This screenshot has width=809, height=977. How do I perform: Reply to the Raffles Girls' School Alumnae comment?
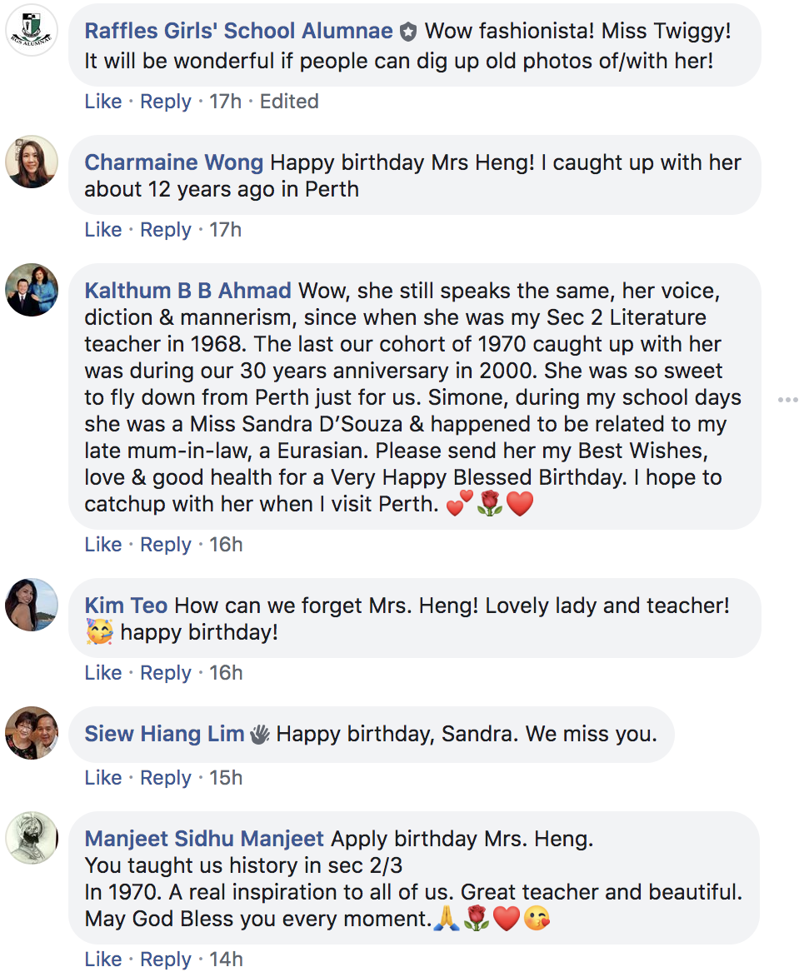[x=166, y=102]
